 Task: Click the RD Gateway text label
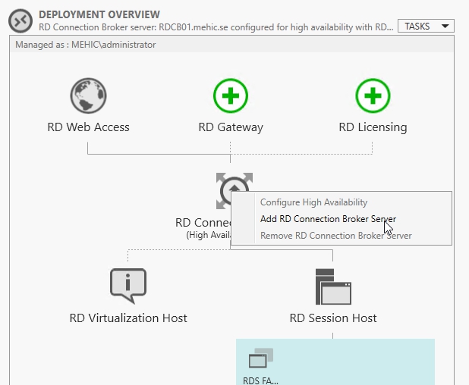coord(230,127)
